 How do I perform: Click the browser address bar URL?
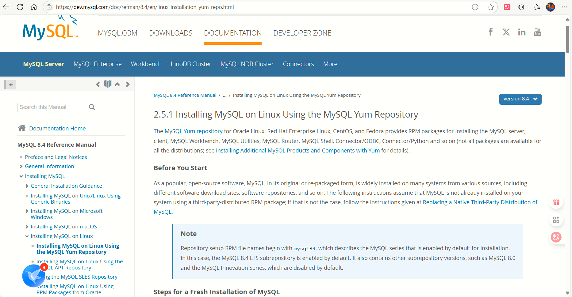coord(145,7)
